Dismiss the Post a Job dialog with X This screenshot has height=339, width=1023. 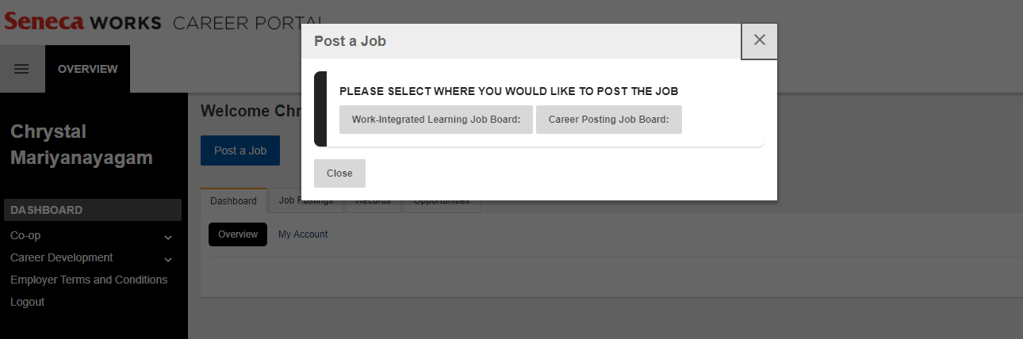point(759,40)
